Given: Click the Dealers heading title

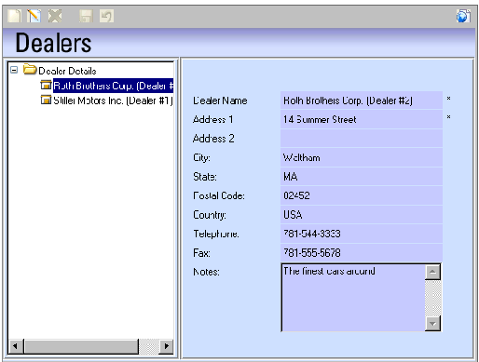Looking at the screenshot, I should (53, 43).
